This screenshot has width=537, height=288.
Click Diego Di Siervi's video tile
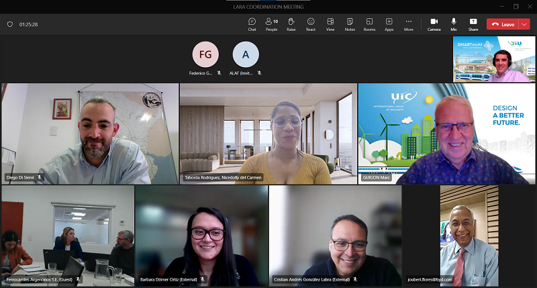(x=90, y=133)
